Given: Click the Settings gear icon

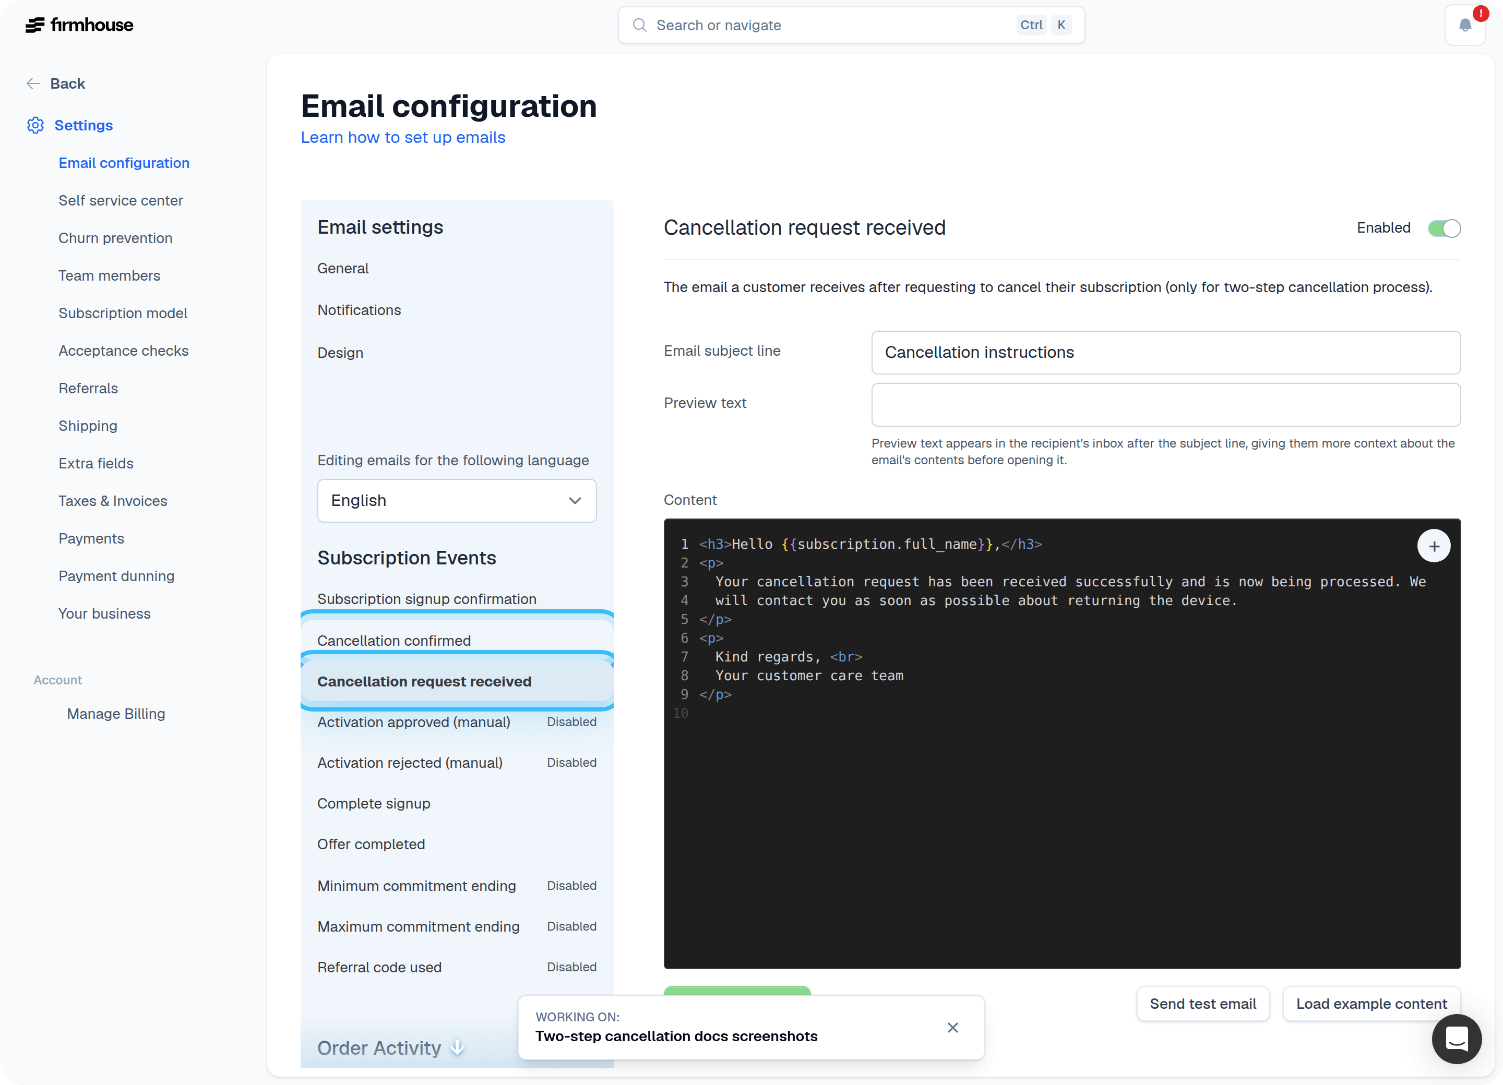Looking at the screenshot, I should point(36,125).
